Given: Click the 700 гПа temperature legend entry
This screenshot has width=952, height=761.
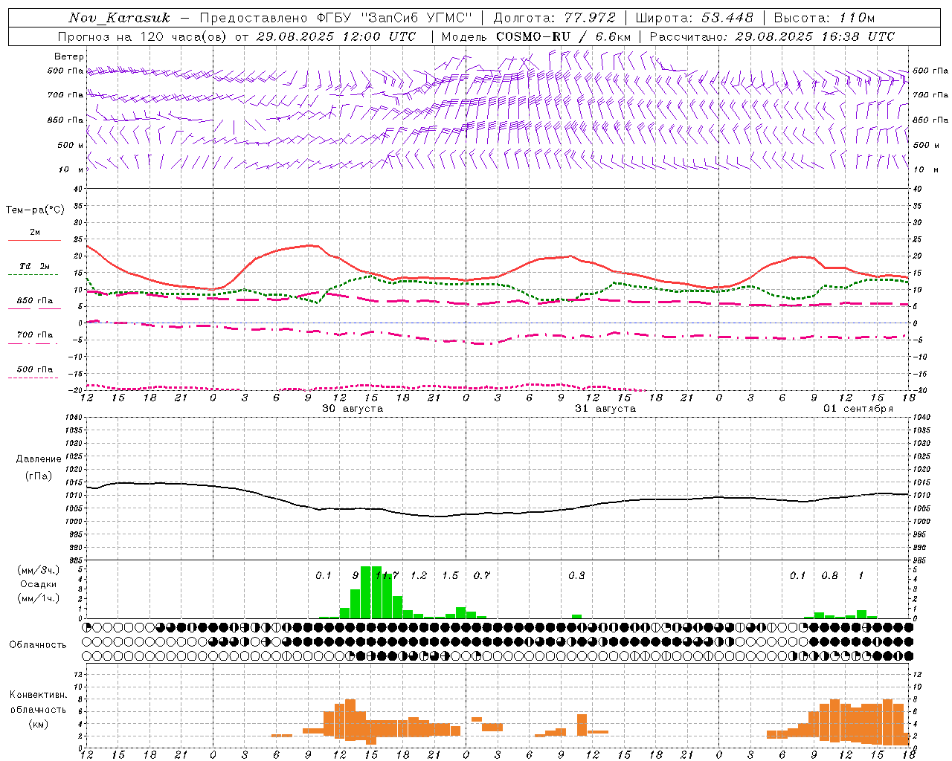Looking at the screenshot, I should 34,335.
